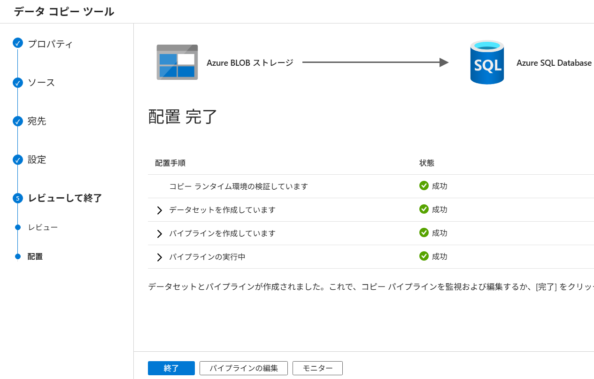This screenshot has height=379, width=594.
Task: Click the 配置手順 column header
Action: pyautogui.click(x=170, y=163)
